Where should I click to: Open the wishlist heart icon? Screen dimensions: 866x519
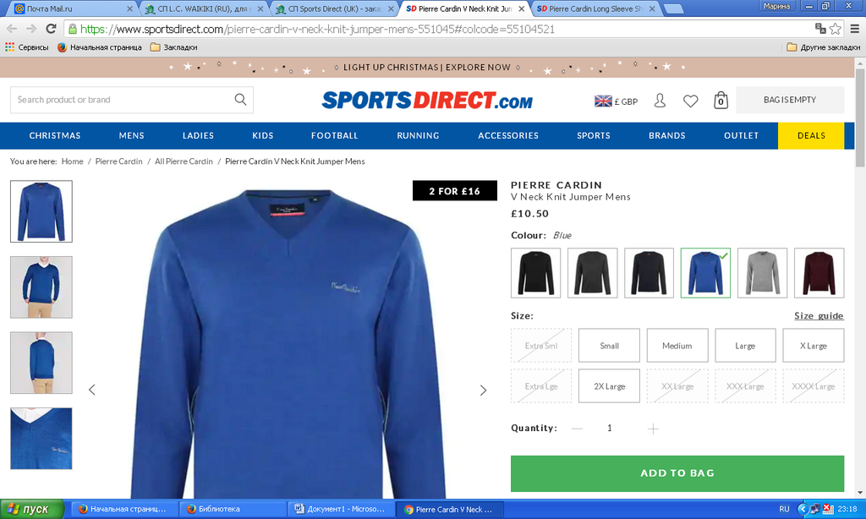(x=690, y=101)
